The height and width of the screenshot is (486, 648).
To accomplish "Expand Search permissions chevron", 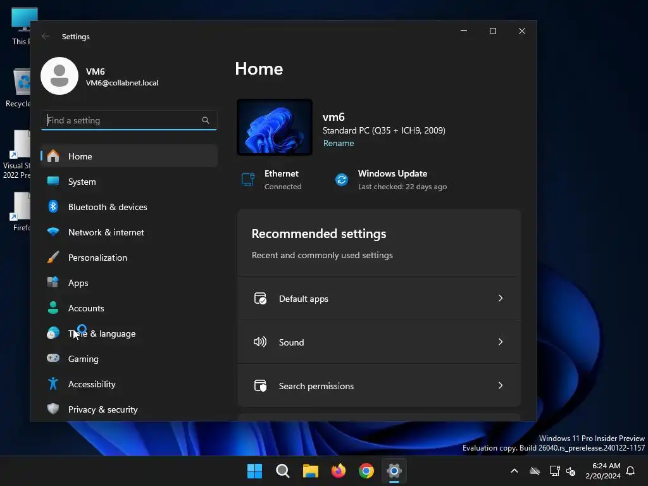I will point(501,385).
